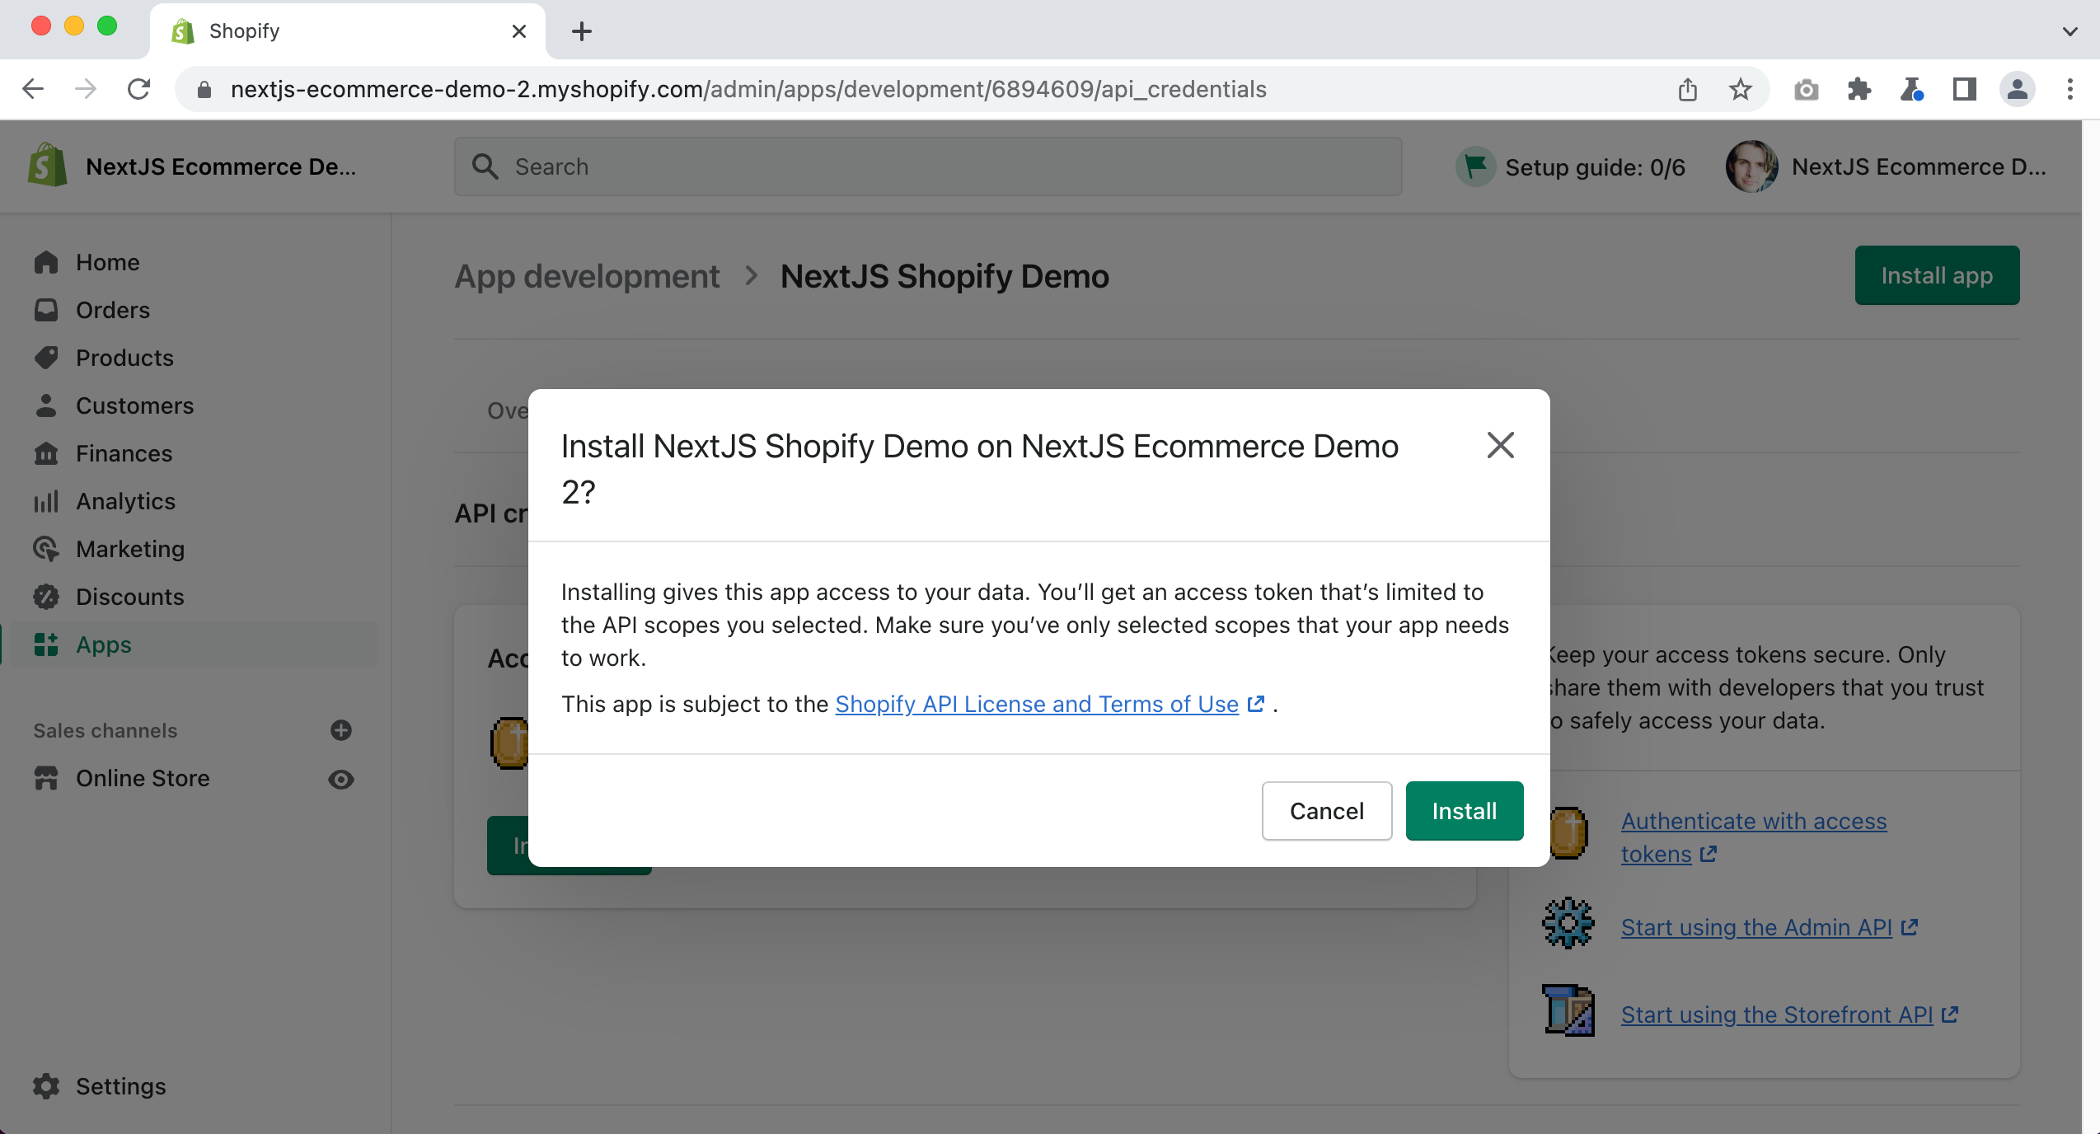Bookmark this page with the star icon
2100x1134 pixels.
(1741, 89)
